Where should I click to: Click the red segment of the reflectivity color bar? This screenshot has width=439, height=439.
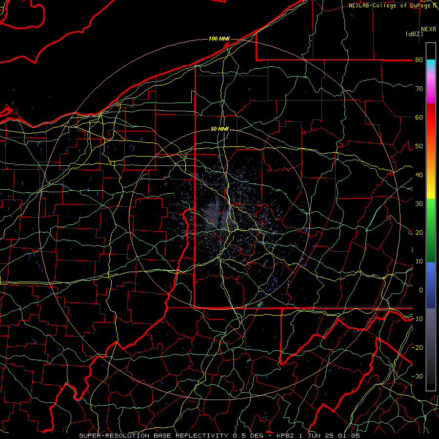click(431, 118)
